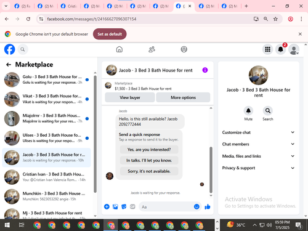Mute the conversation with bell icon
Viewport: 308px width, 231px height.
248,111
